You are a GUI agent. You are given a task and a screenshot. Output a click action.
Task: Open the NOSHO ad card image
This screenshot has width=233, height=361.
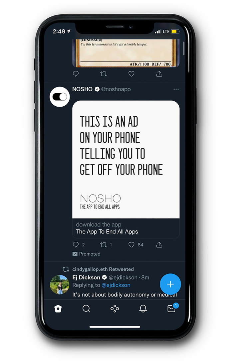pyautogui.click(x=126, y=159)
